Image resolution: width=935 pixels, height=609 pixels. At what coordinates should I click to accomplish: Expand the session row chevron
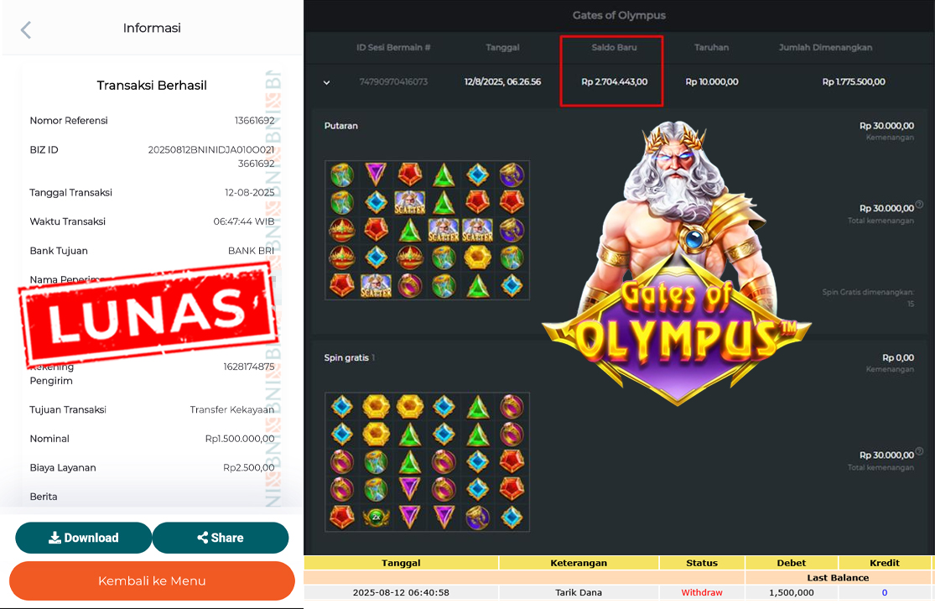(327, 82)
